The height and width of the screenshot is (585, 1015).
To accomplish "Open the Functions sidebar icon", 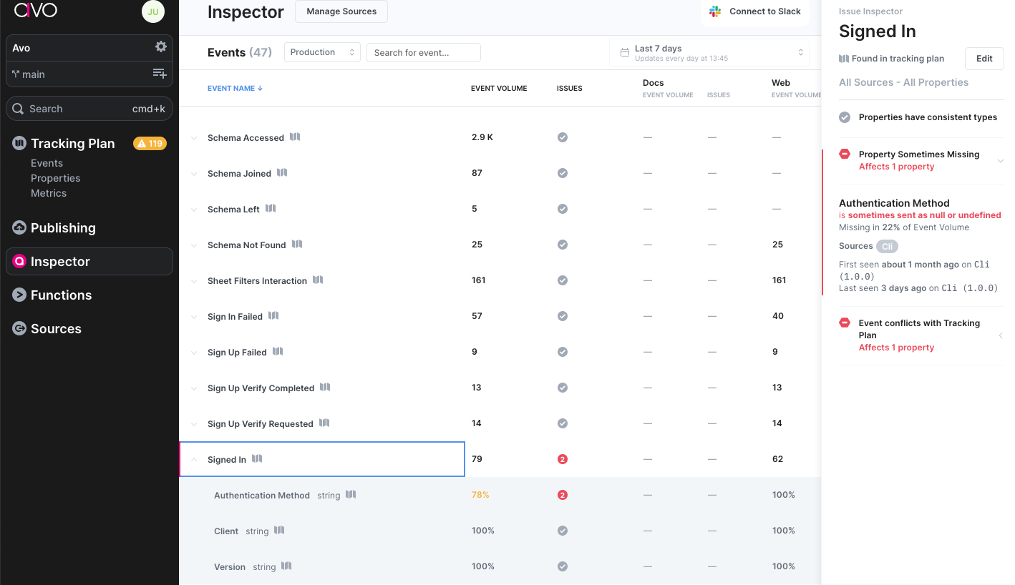I will tap(18, 295).
